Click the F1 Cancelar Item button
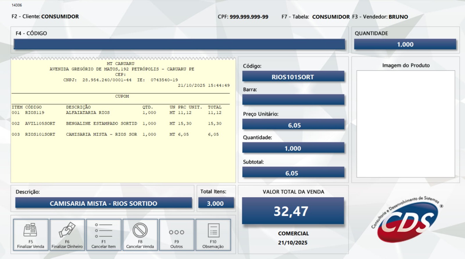This screenshot has width=465, height=259. click(104, 235)
